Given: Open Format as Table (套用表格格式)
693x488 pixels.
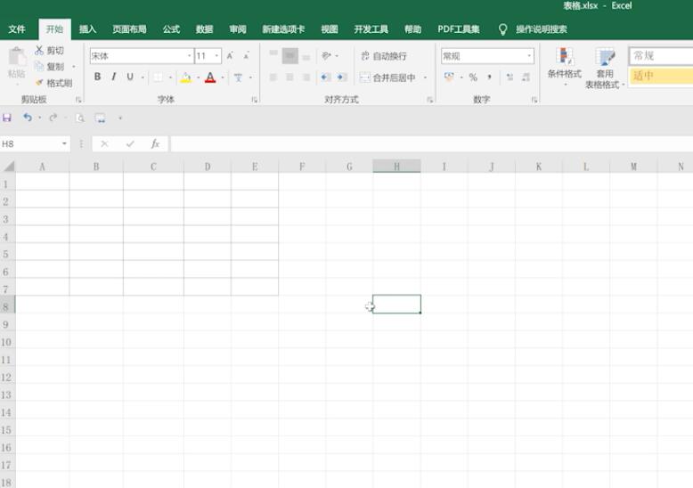Looking at the screenshot, I should point(604,68).
